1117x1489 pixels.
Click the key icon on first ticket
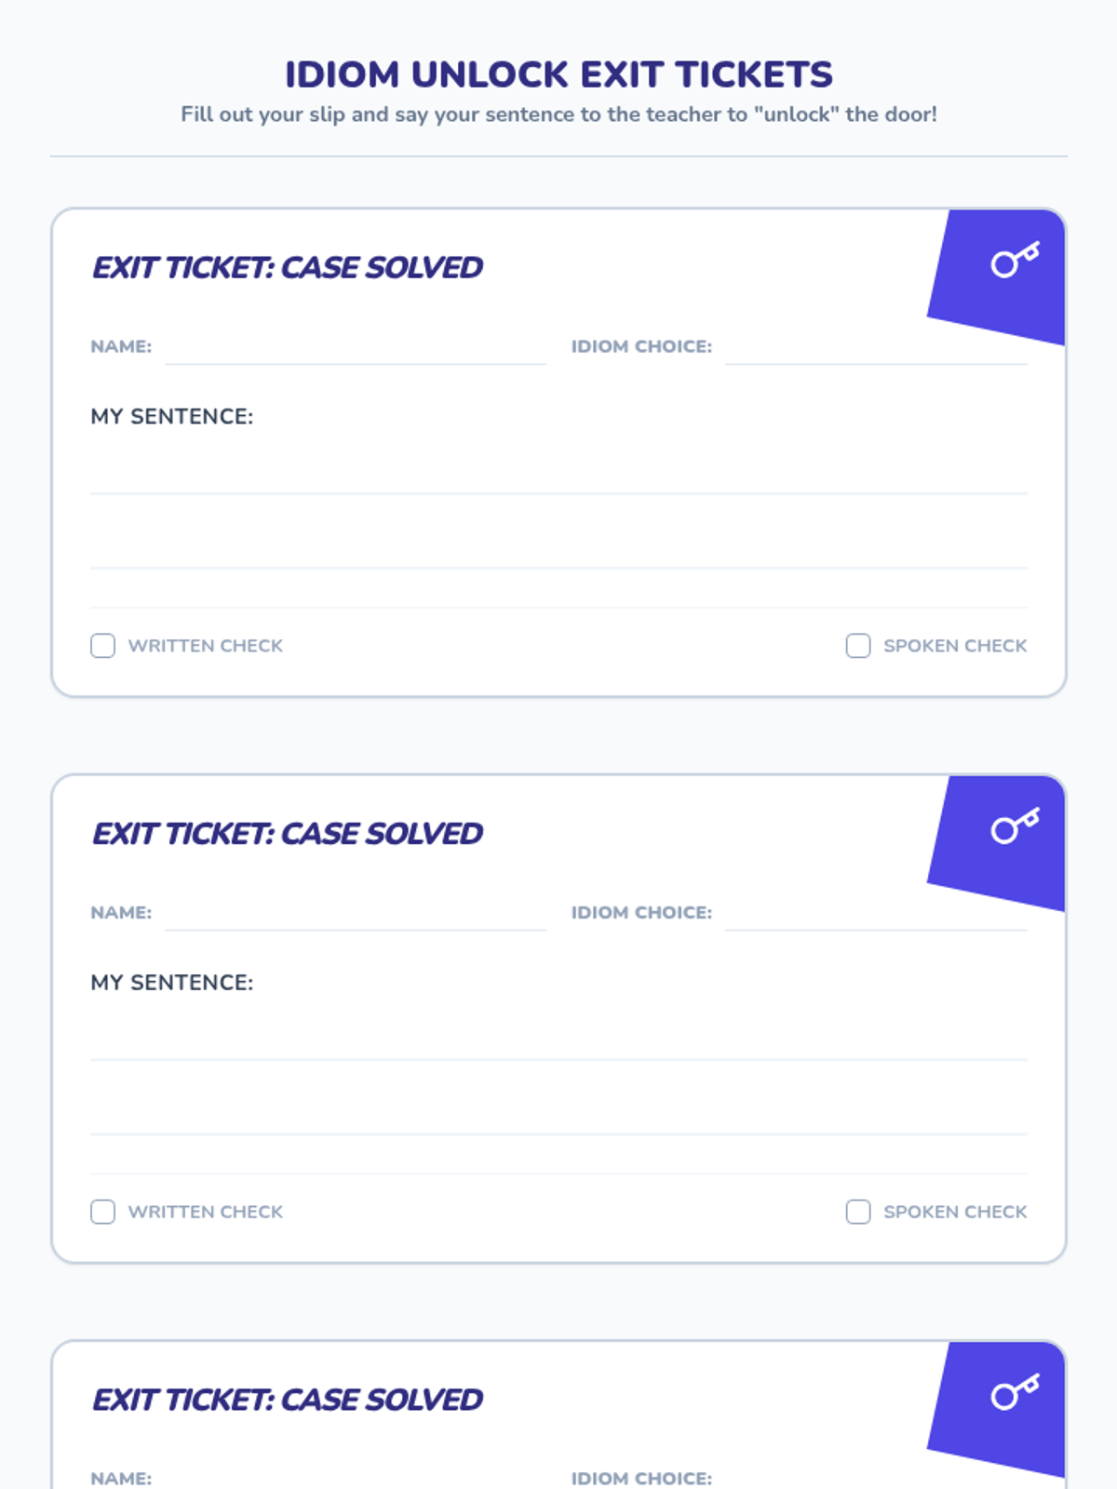pyautogui.click(x=1015, y=262)
